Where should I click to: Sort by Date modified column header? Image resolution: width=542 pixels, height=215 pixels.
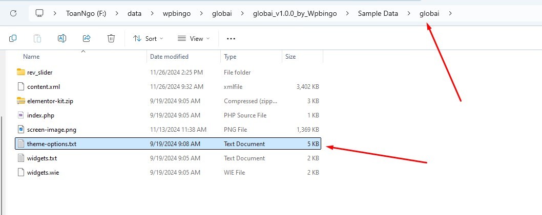169,57
